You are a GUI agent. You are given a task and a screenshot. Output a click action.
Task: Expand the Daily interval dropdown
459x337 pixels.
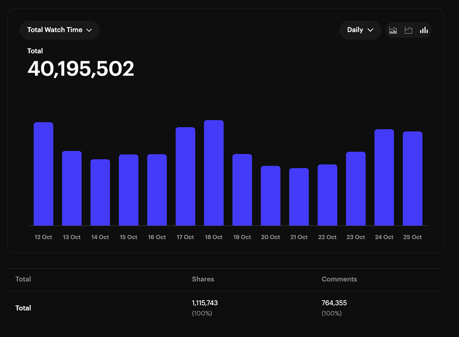[360, 30]
